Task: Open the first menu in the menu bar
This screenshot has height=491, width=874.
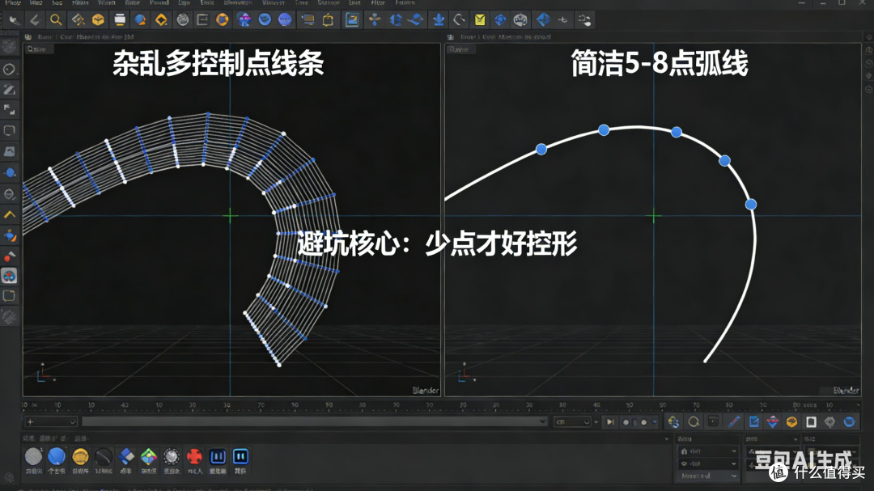Action: [x=12, y=2]
